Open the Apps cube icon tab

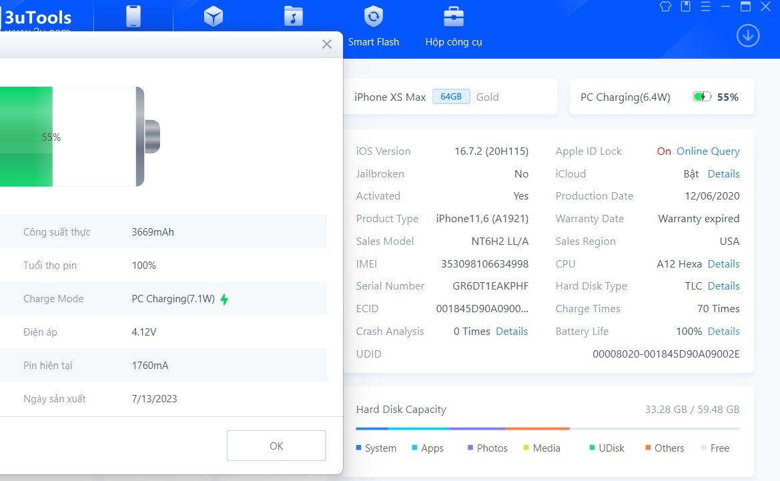214,17
